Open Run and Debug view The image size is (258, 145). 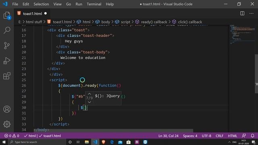[7, 61]
